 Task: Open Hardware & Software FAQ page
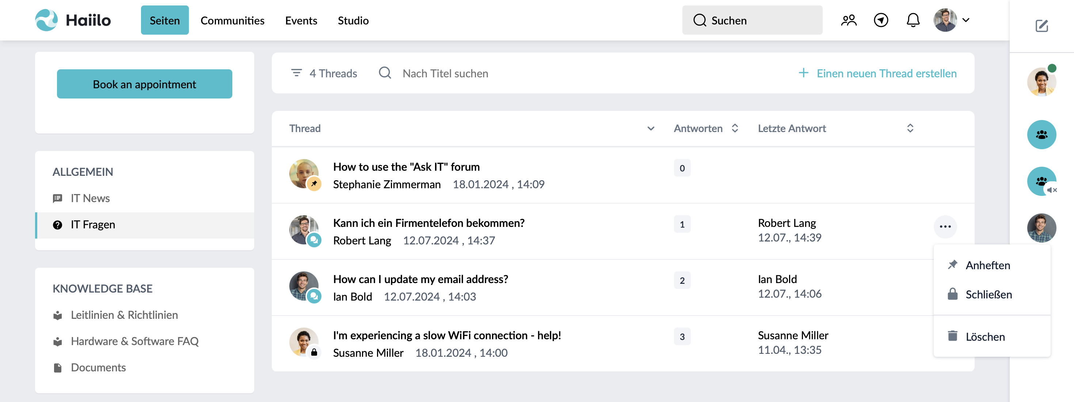145,341
